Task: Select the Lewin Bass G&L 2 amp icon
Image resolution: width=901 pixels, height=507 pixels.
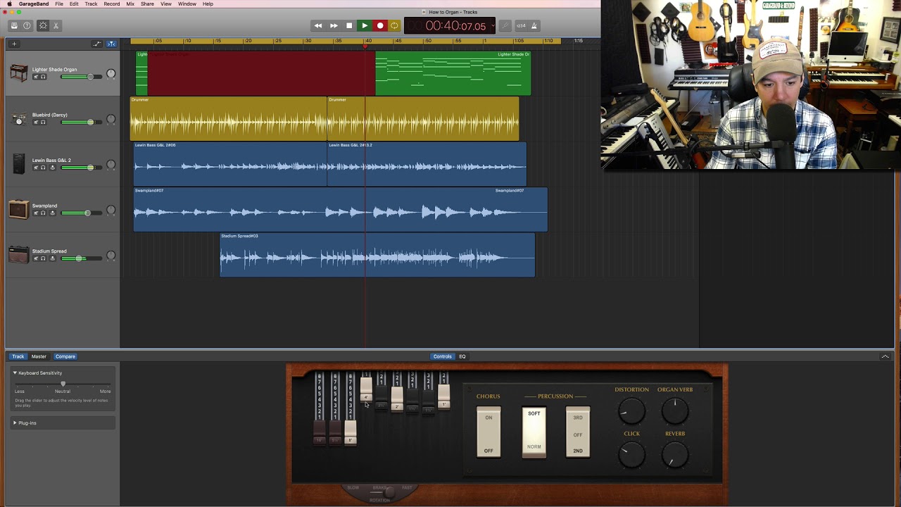Action: [x=19, y=165]
